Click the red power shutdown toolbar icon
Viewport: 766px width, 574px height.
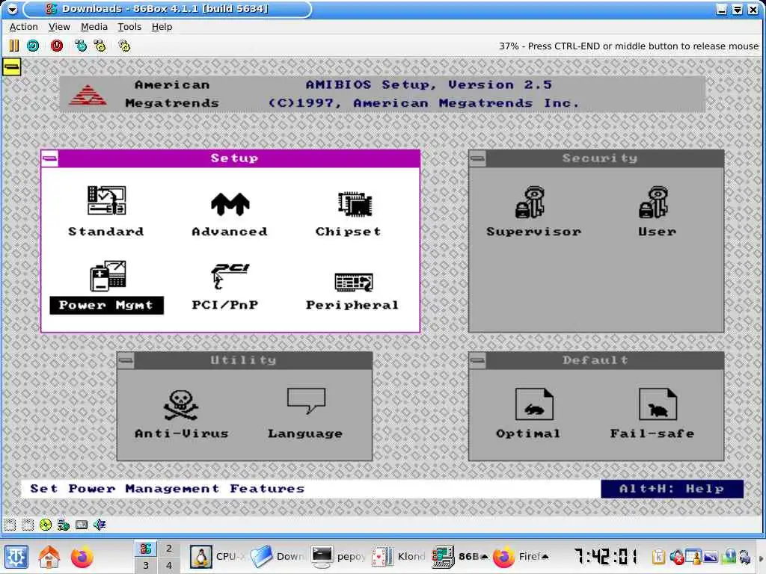(x=57, y=46)
